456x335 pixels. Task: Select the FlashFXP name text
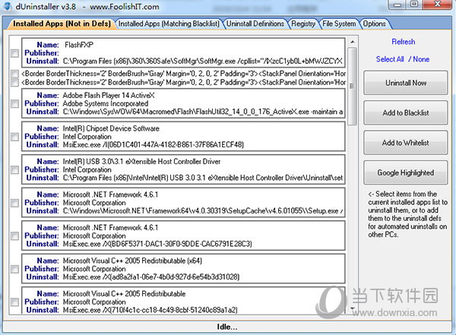[79, 45]
